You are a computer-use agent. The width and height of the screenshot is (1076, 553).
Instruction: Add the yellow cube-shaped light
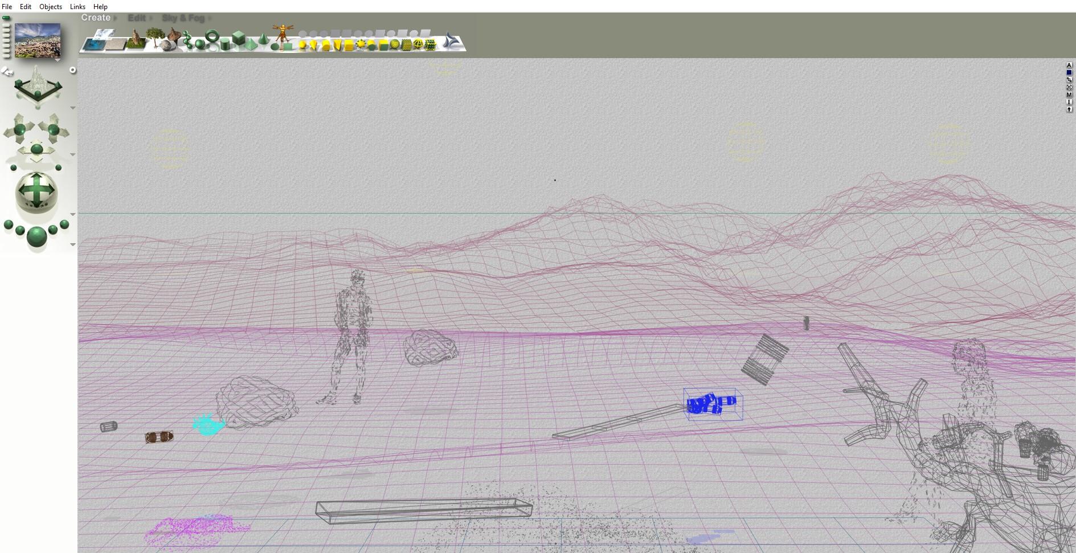coord(349,44)
